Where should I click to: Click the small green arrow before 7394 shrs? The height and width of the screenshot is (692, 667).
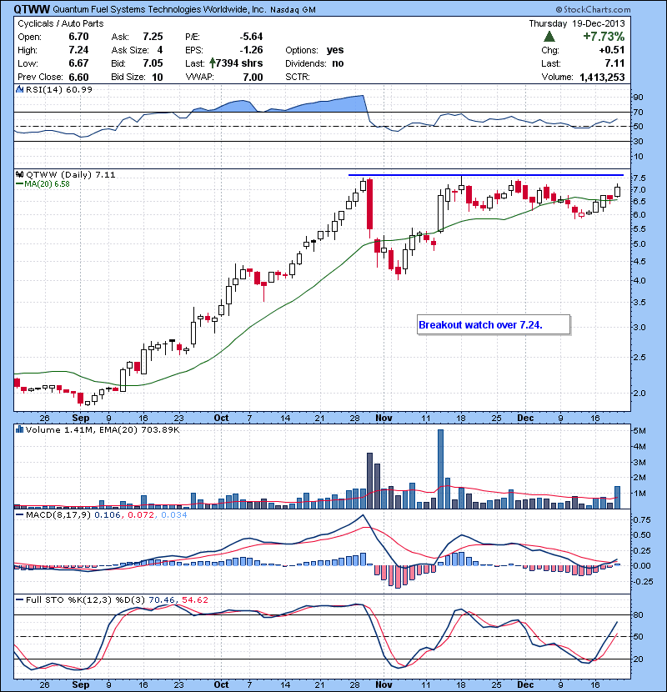(x=213, y=63)
